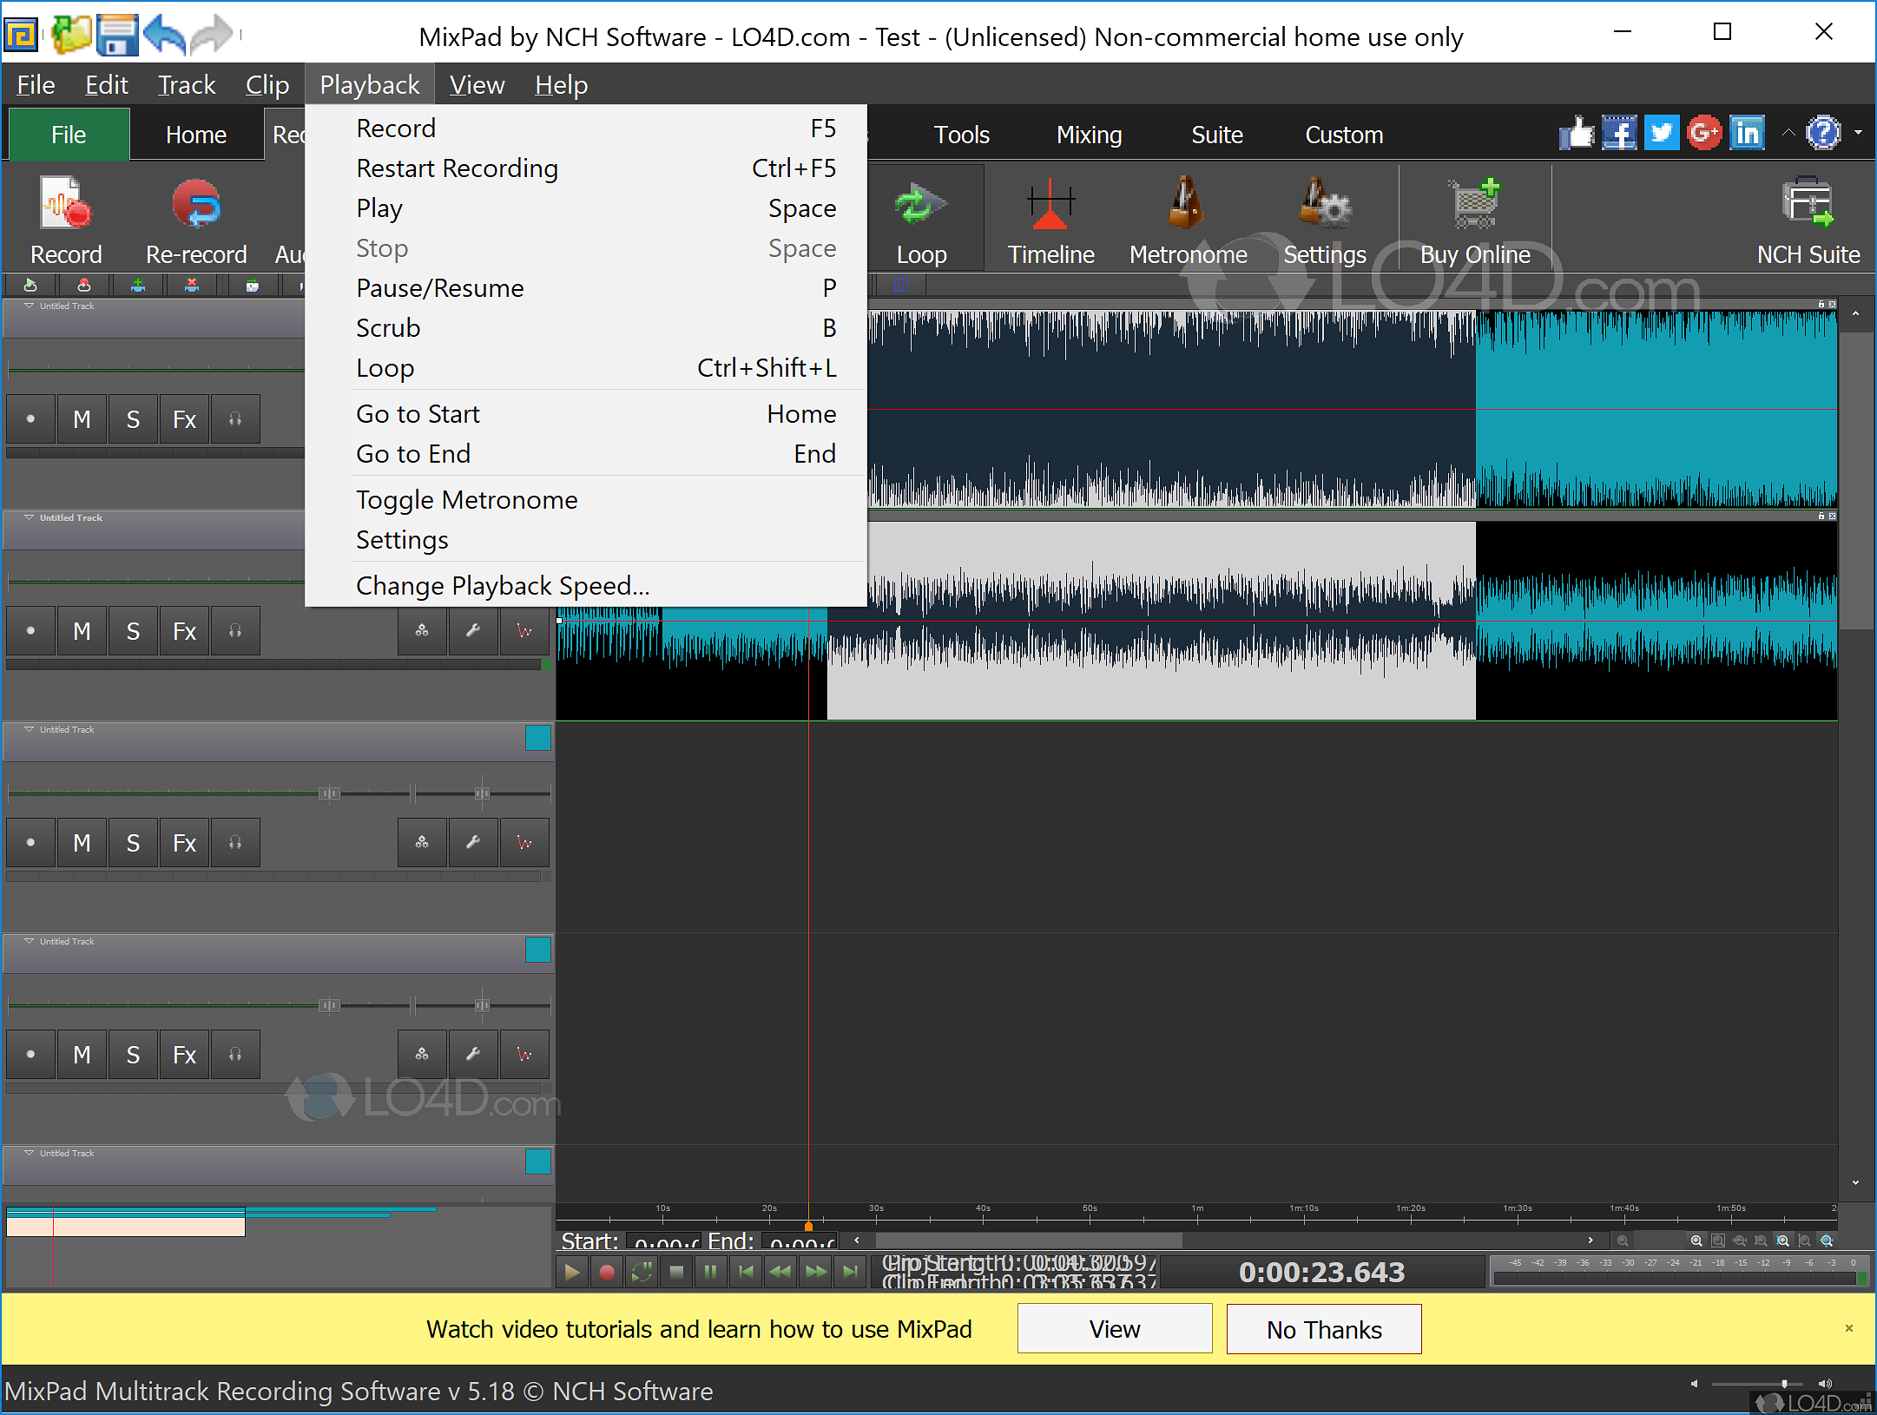Viewport: 1877px width, 1415px height.
Task: Click the No Thanks button
Action: 1323,1328
